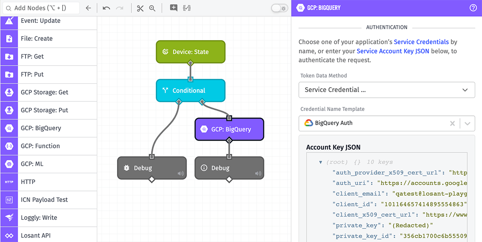
Task: Select the Conditional node on canvas
Action: click(190, 90)
